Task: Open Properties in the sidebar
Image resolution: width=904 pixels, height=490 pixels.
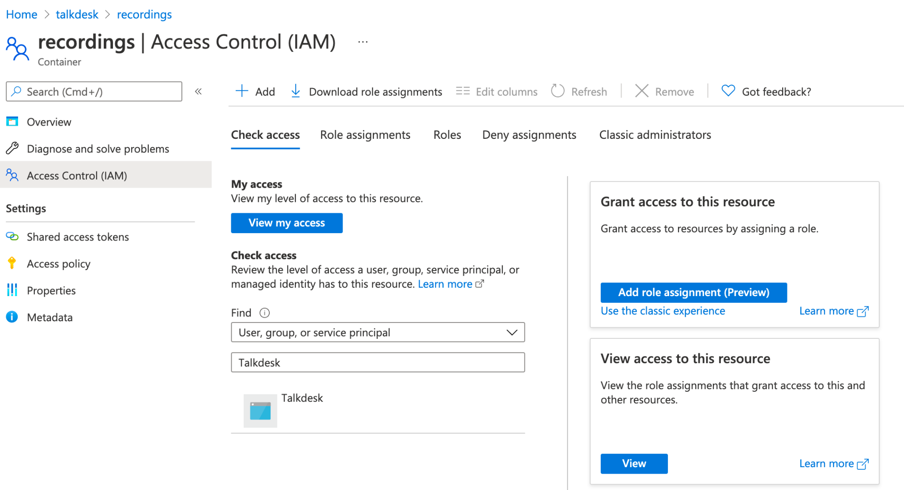Action: (x=106, y=290)
